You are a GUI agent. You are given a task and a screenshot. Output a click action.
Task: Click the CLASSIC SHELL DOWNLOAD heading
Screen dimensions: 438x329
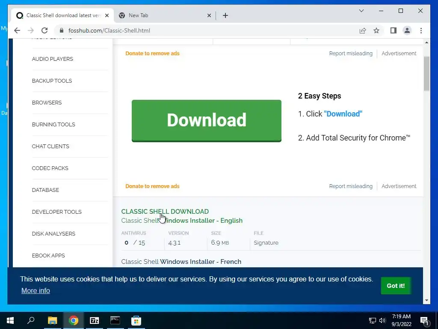click(x=165, y=212)
